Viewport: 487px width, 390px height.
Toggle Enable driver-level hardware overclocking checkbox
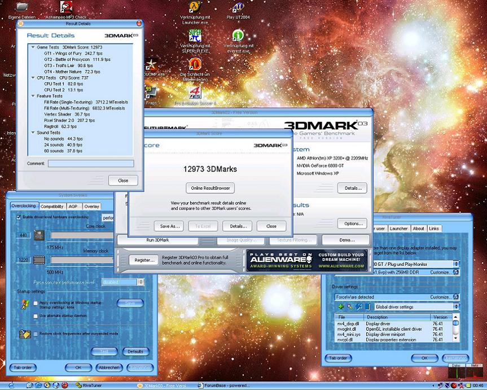tap(19, 217)
